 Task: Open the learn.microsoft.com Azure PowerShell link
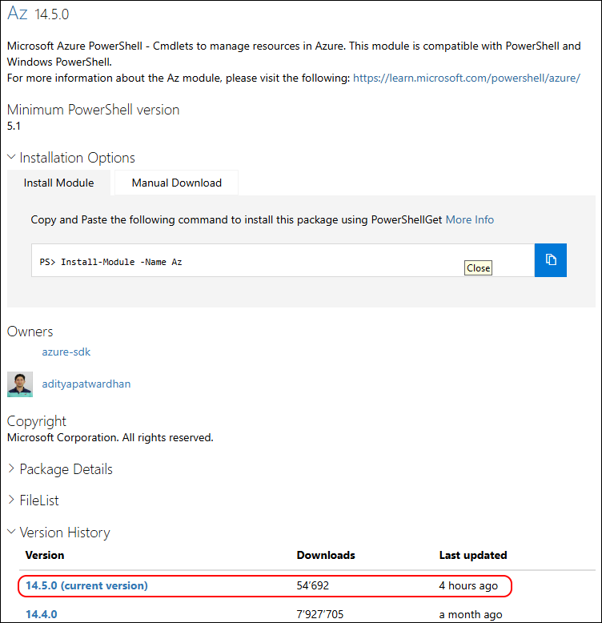tap(466, 78)
